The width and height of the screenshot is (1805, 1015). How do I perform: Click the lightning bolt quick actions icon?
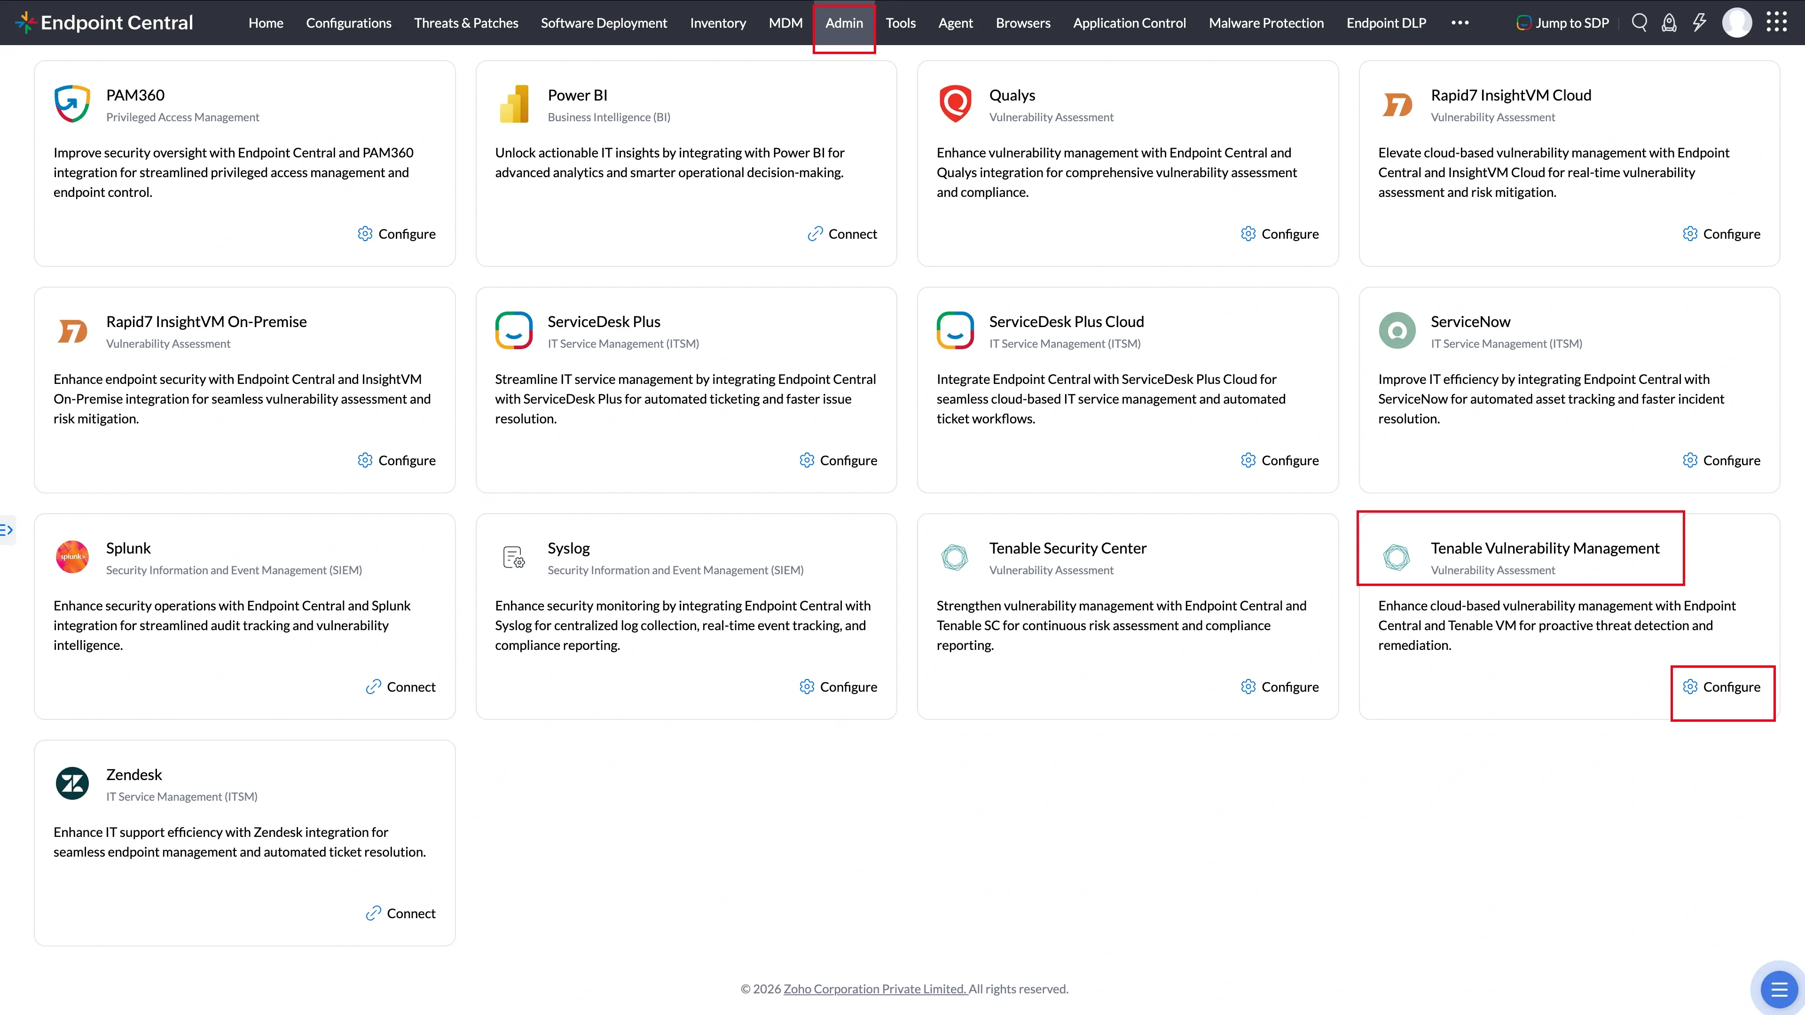tap(1699, 23)
